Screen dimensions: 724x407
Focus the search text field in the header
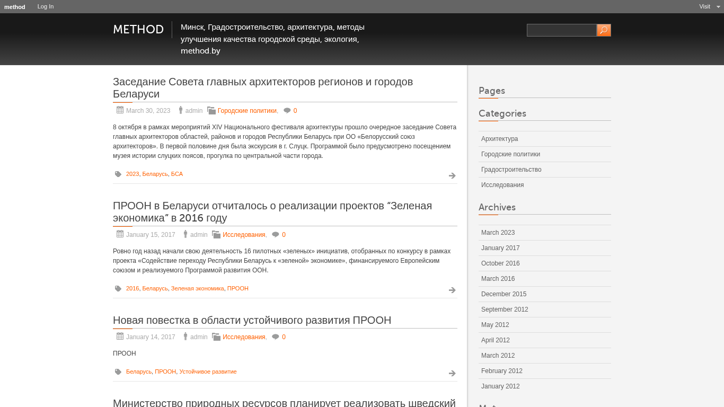pyautogui.click(x=562, y=30)
